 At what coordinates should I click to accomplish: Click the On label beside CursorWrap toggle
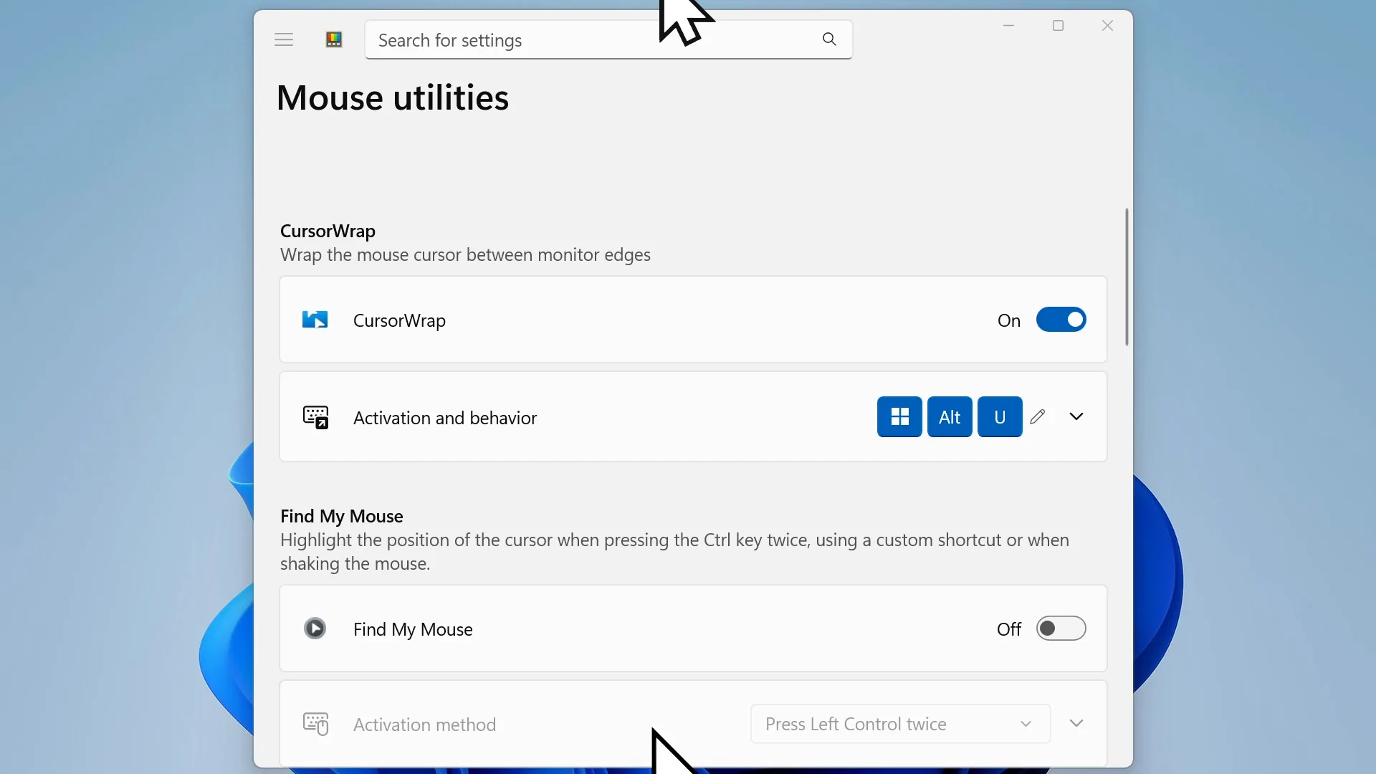pyautogui.click(x=1009, y=320)
